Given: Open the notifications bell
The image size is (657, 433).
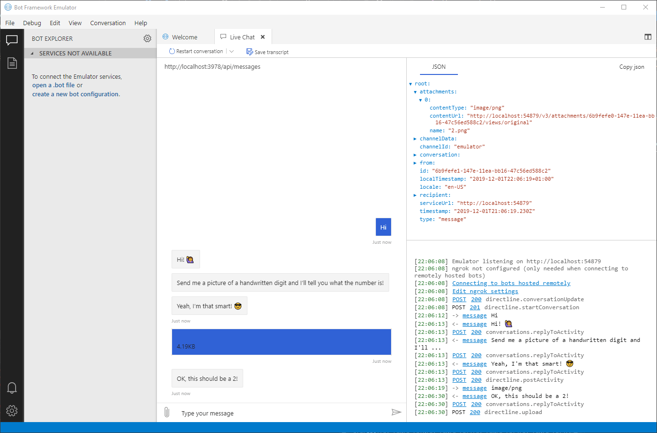Looking at the screenshot, I should (x=12, y=388).
